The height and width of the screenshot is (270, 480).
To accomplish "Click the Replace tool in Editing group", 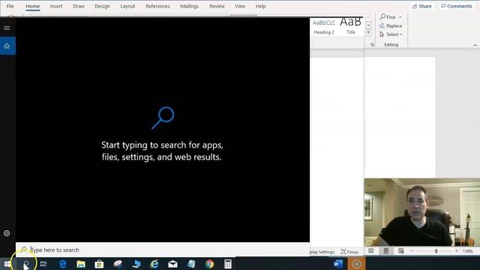I will point(391,26).
